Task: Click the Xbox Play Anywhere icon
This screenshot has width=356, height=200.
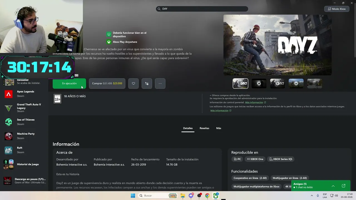Action: tap(109, 42)
